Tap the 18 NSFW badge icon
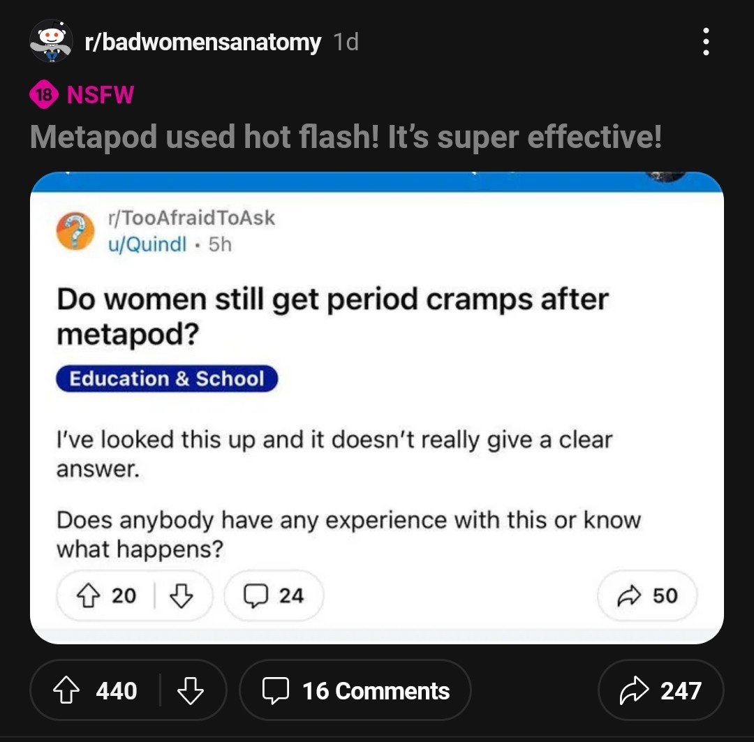Screen dimensions: 754x742 pyautogui.click(x=43, y=94)
